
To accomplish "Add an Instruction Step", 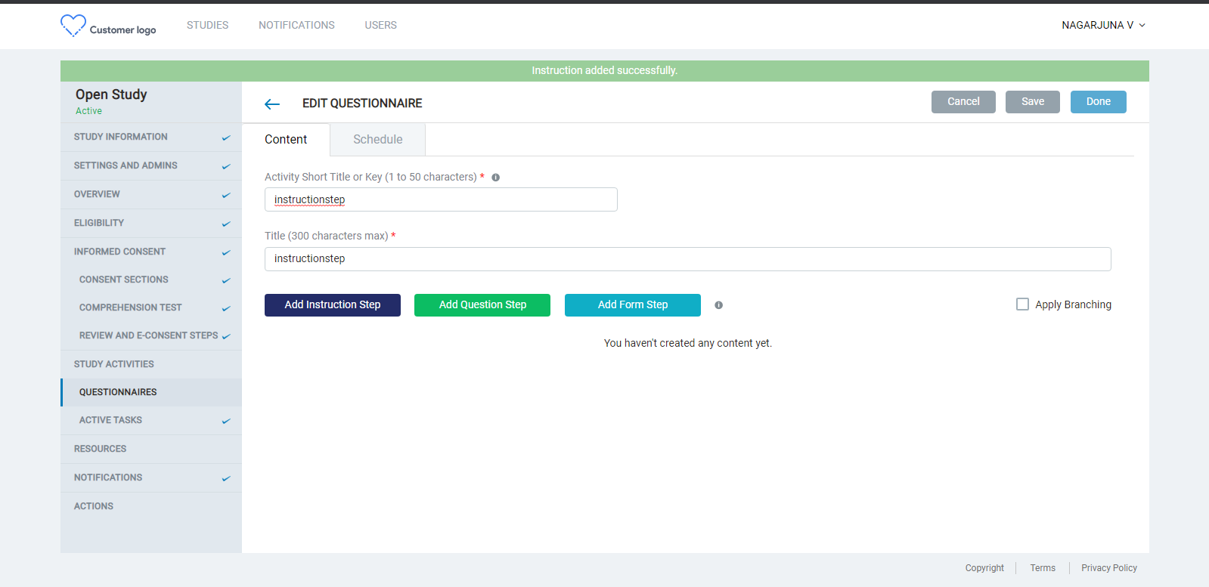I will coord(333,305).
